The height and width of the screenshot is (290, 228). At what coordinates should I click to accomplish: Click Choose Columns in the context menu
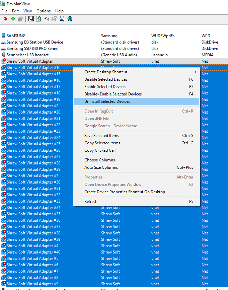tap(99, 160)
